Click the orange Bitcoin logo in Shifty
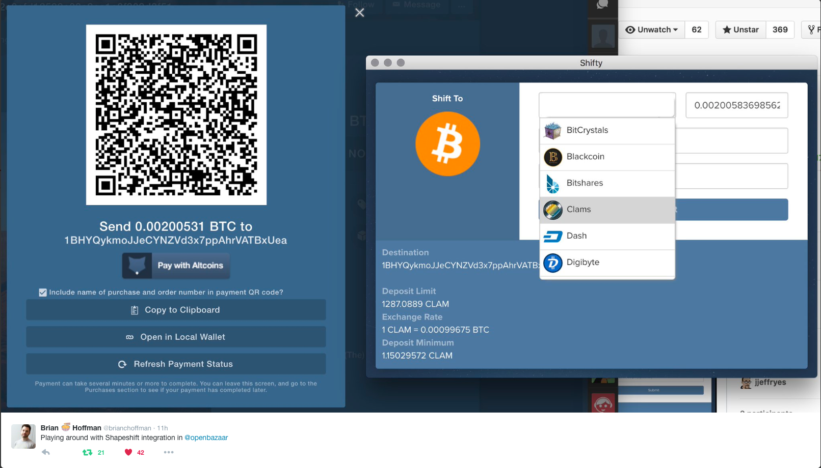The width and height of the screenshot is (821, 468). (447, 144)
